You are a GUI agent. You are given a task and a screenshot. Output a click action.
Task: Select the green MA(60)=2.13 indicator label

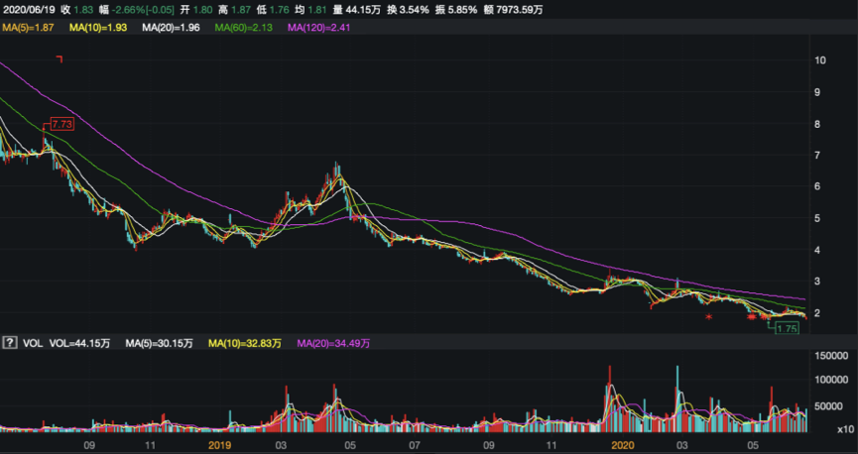click(243, 28)
